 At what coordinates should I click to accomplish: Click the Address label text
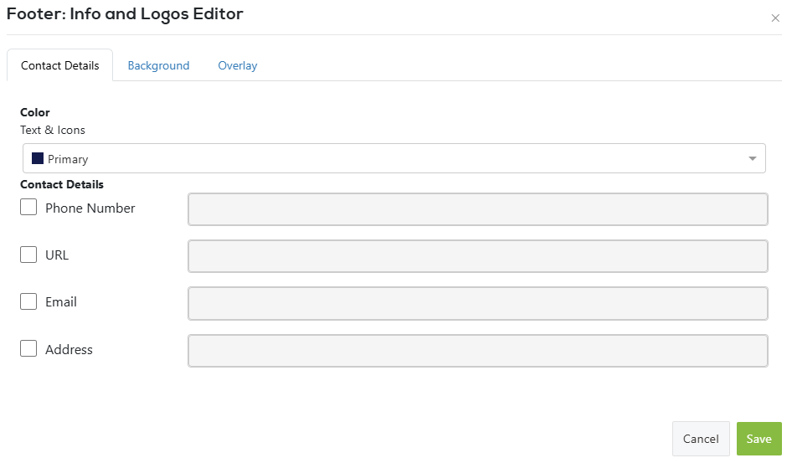click(69, 350)
